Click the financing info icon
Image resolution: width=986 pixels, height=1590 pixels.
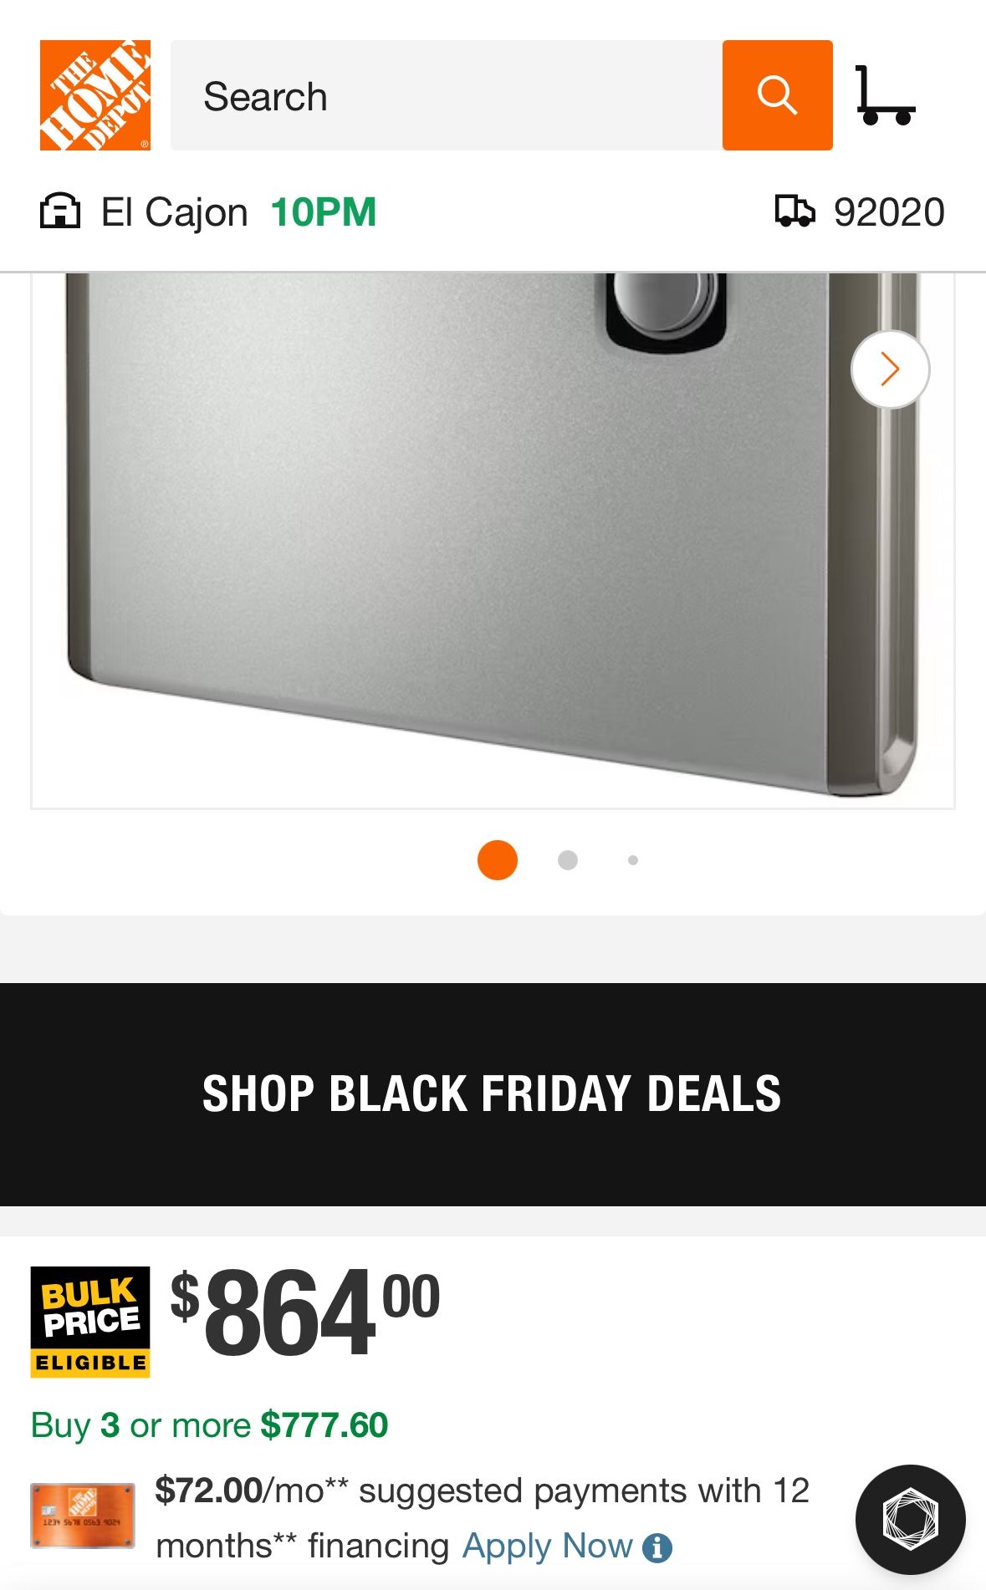657,1548
